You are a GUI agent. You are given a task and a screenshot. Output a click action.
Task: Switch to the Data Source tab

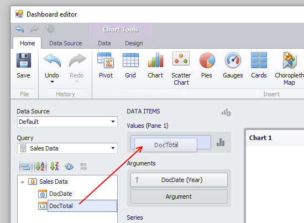tap(66, 43)
